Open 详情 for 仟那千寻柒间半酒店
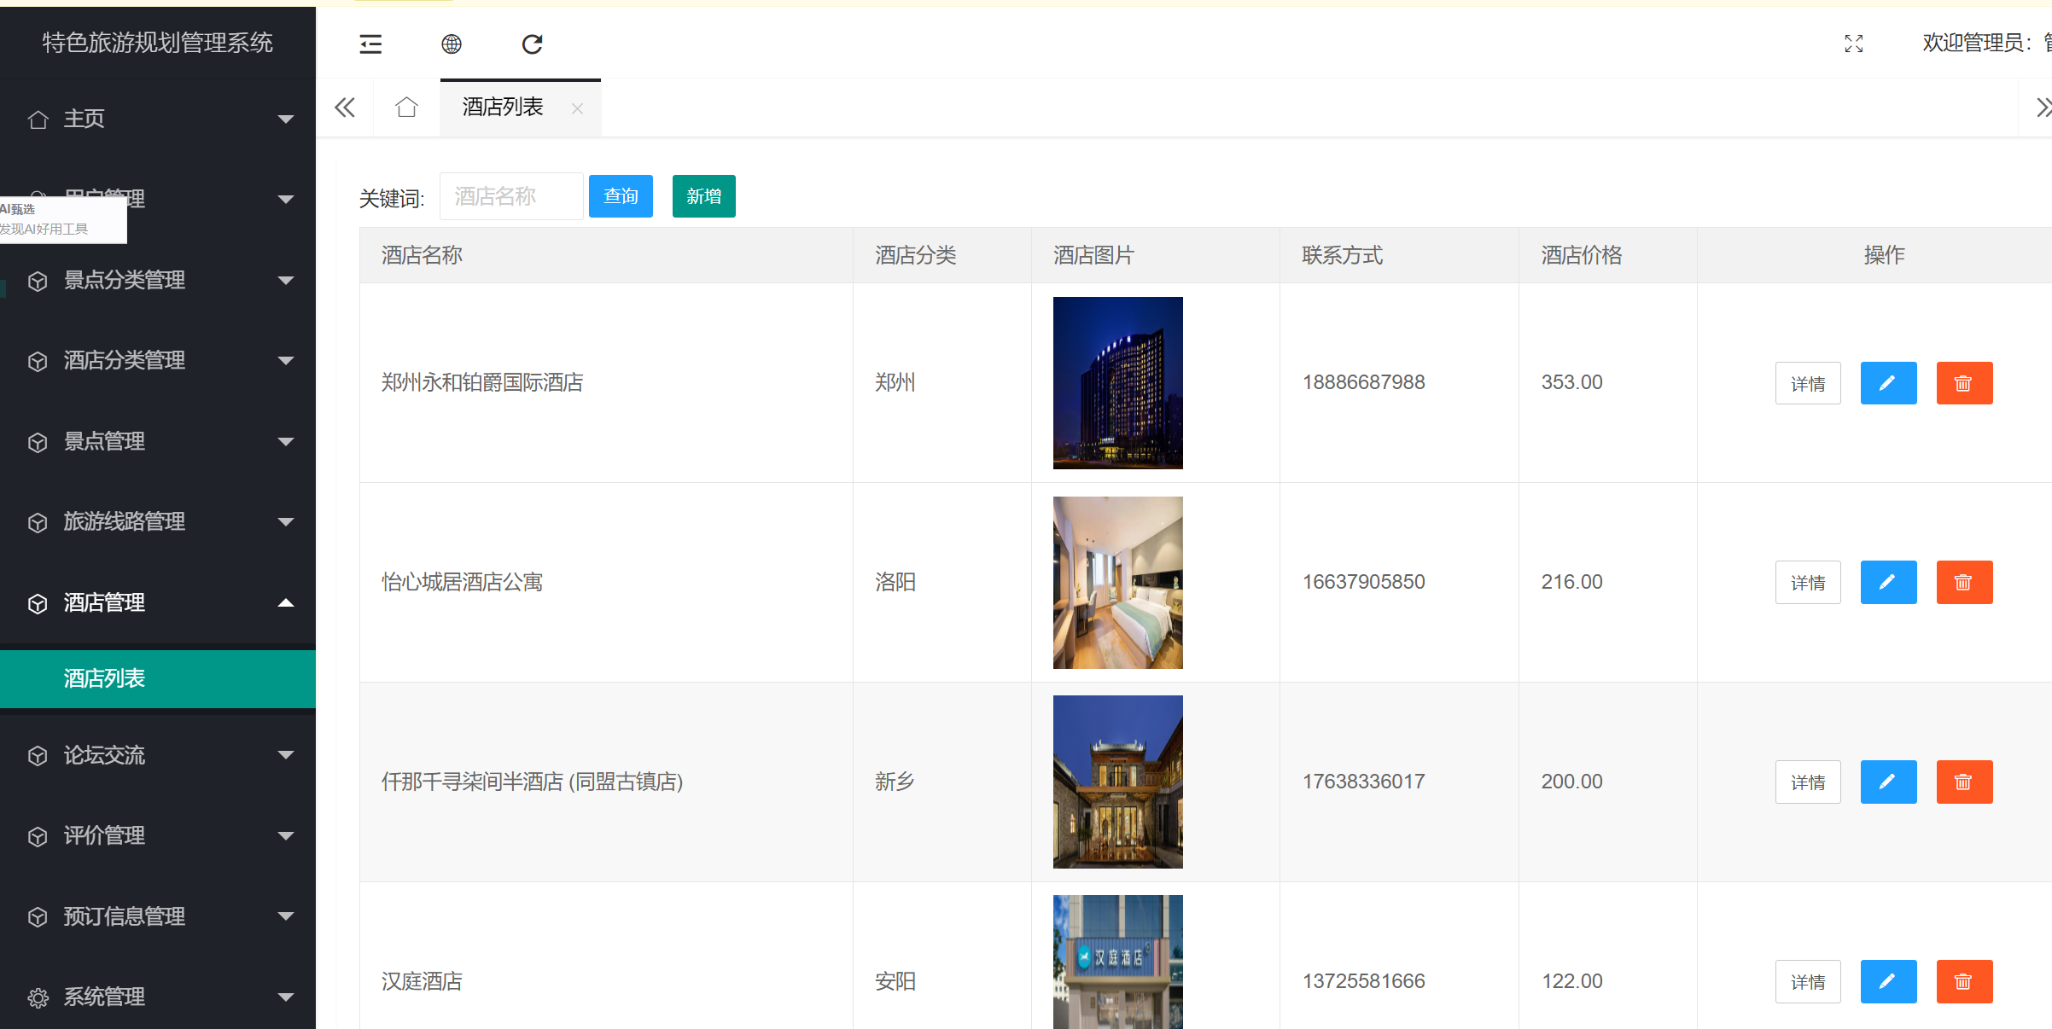This screenshot has width=2052, height=1029. 1808,781
